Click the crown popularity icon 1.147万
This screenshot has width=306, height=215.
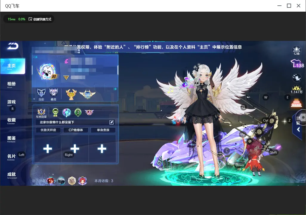(x=296, y=90)
